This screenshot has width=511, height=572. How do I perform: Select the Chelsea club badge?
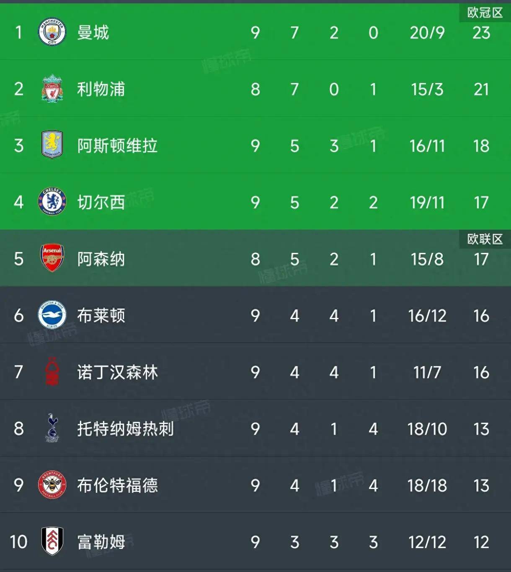click(x=52, y=202)
